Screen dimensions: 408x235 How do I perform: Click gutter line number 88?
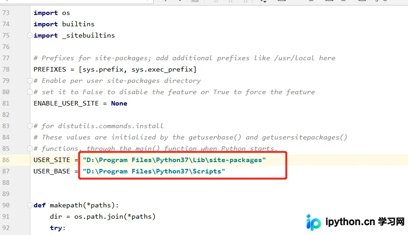coord(6,182)
